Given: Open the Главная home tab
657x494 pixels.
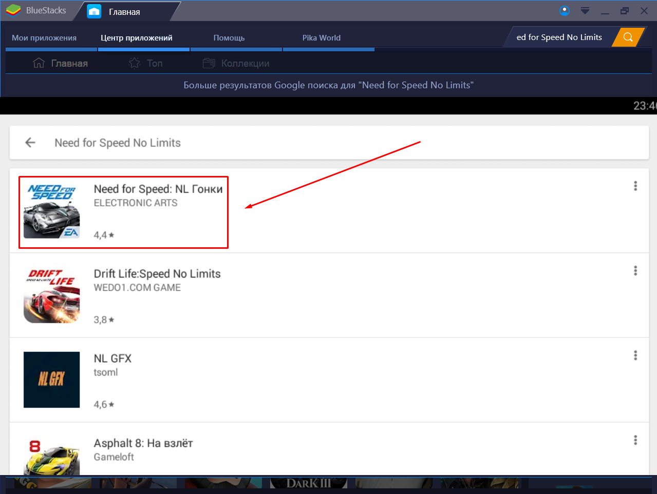Looking at the screenshot, I should click(123, 11).
